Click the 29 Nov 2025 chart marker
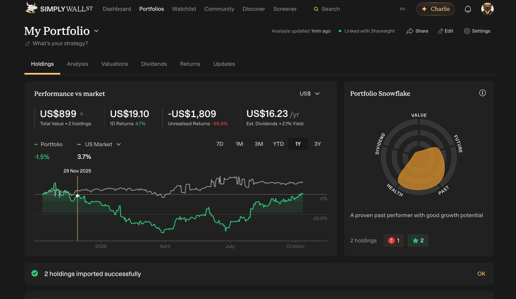 click(x=77, y=196)
